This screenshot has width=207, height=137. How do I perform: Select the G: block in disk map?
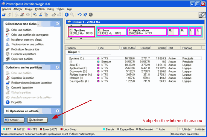coord(173,32)
